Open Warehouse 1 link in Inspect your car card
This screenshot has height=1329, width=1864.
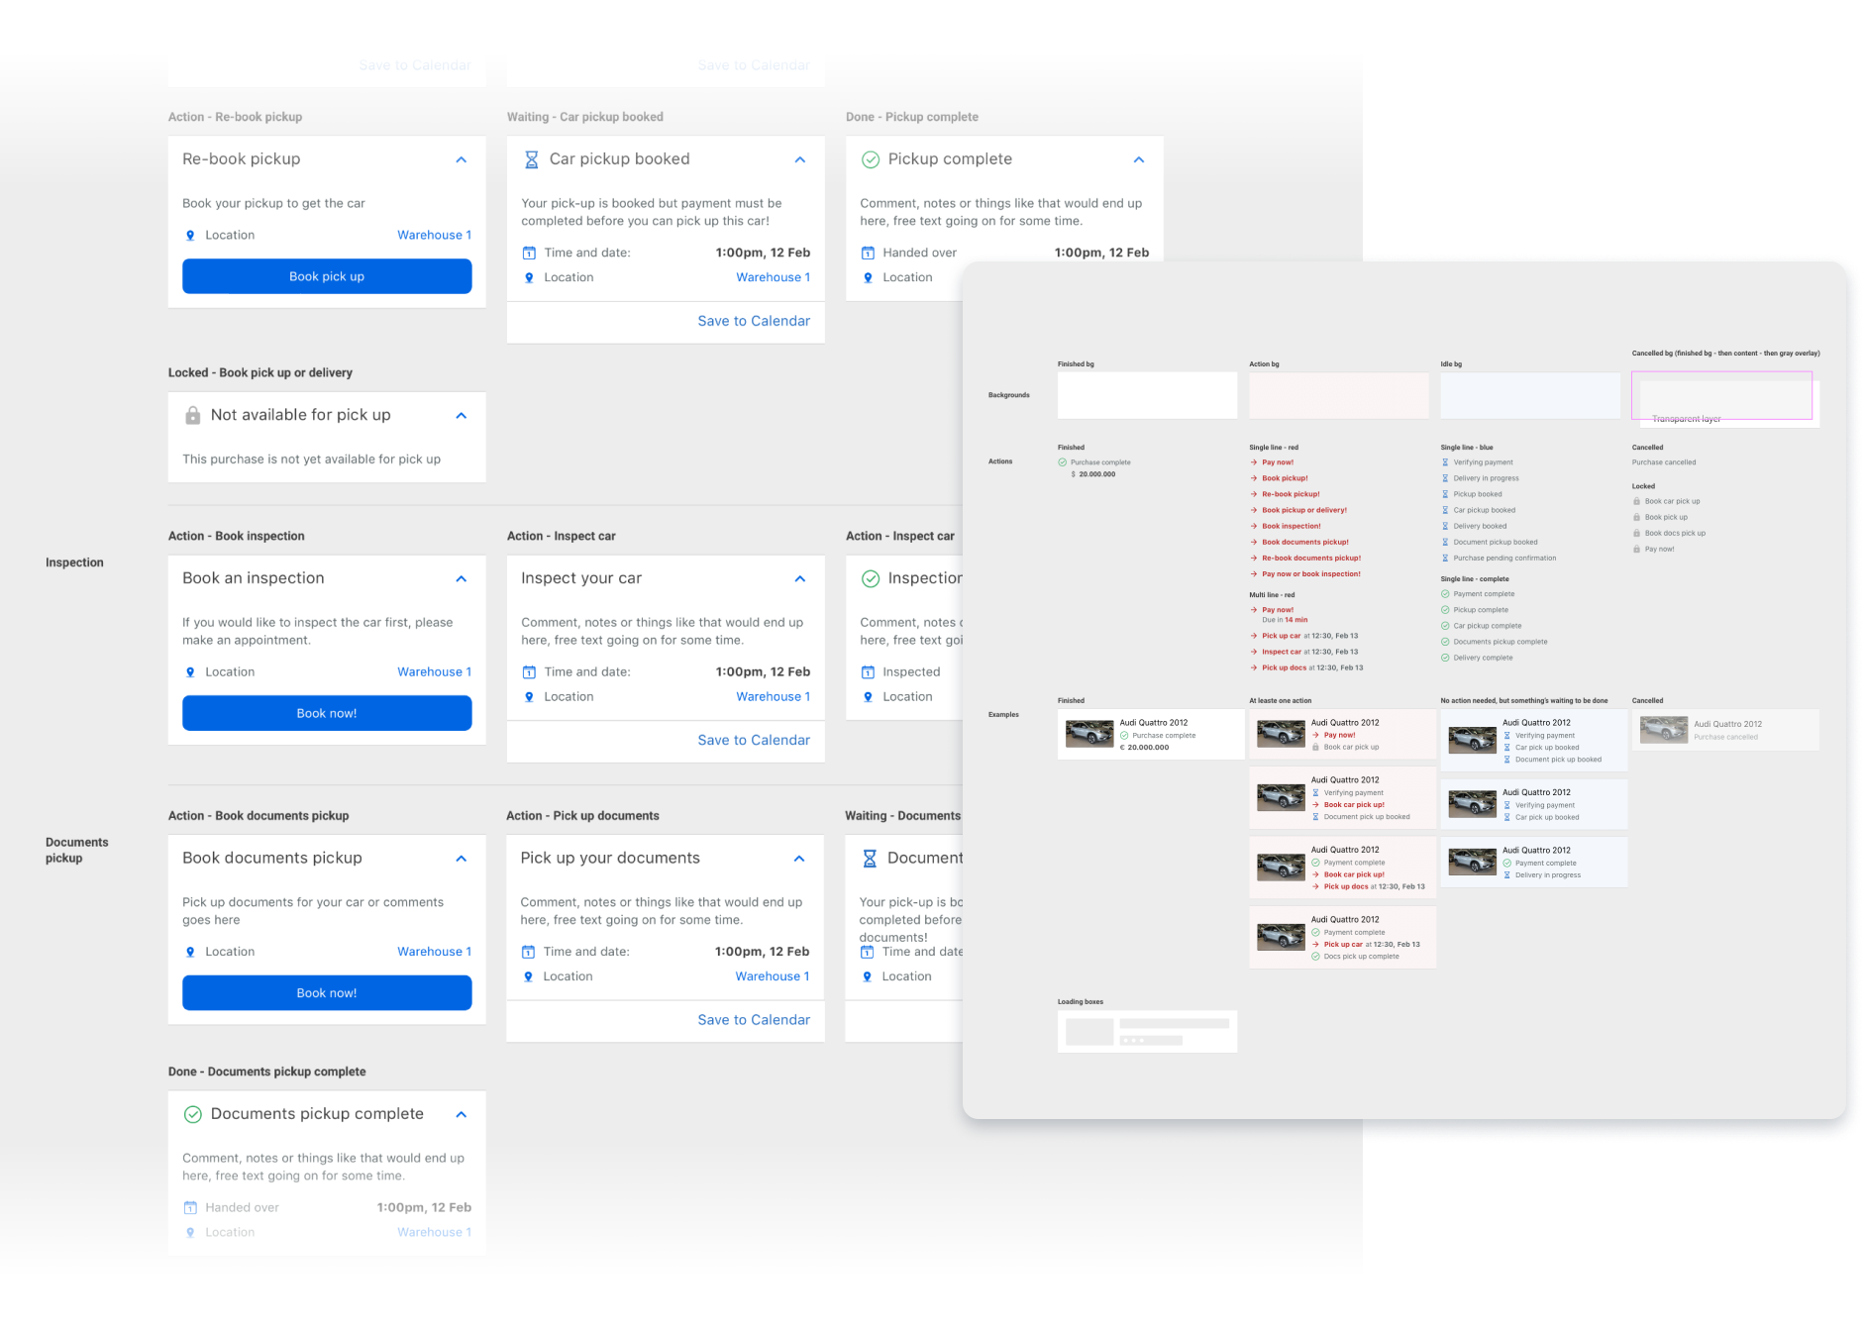tap(773, 696)
